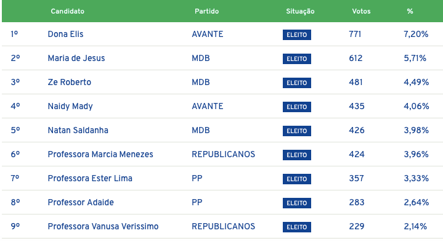Select Professor Adaide
This screenshot has height=241, width=443.
point(81,202)
